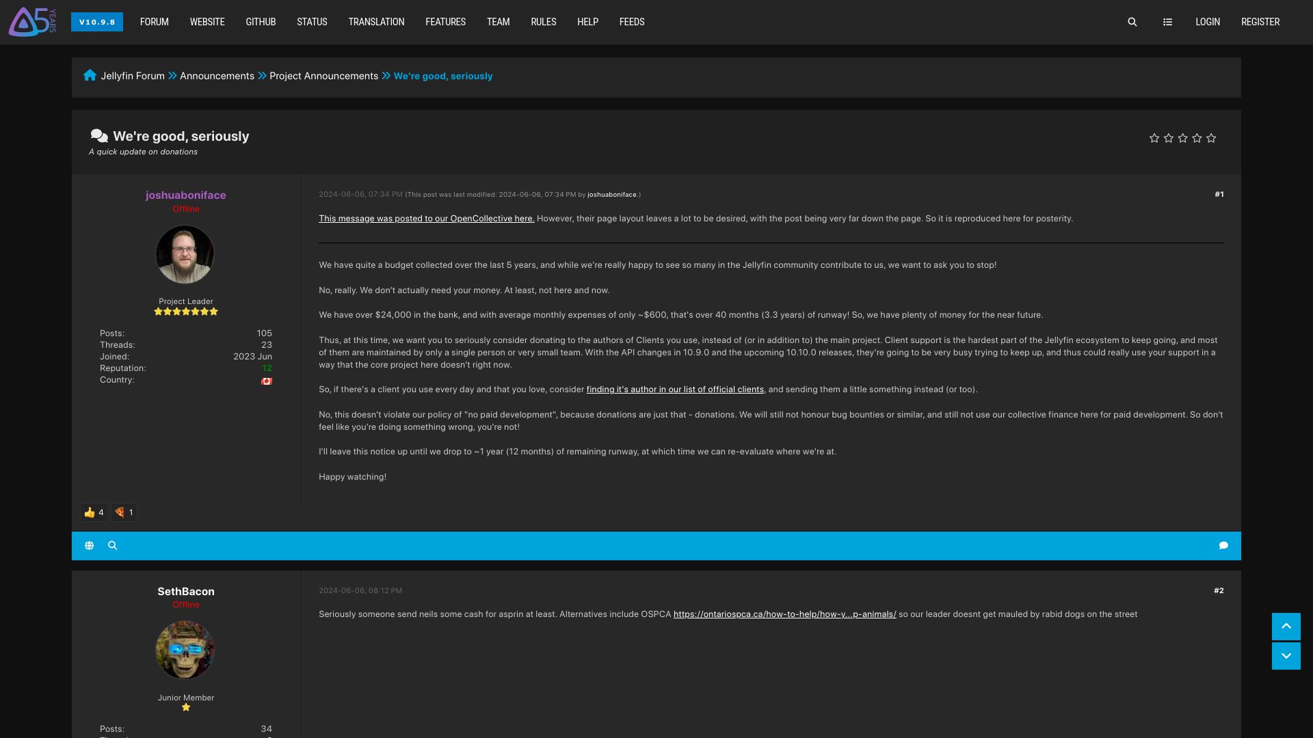Go to Announcements in breadcrumb

click(x=217, y=76)
